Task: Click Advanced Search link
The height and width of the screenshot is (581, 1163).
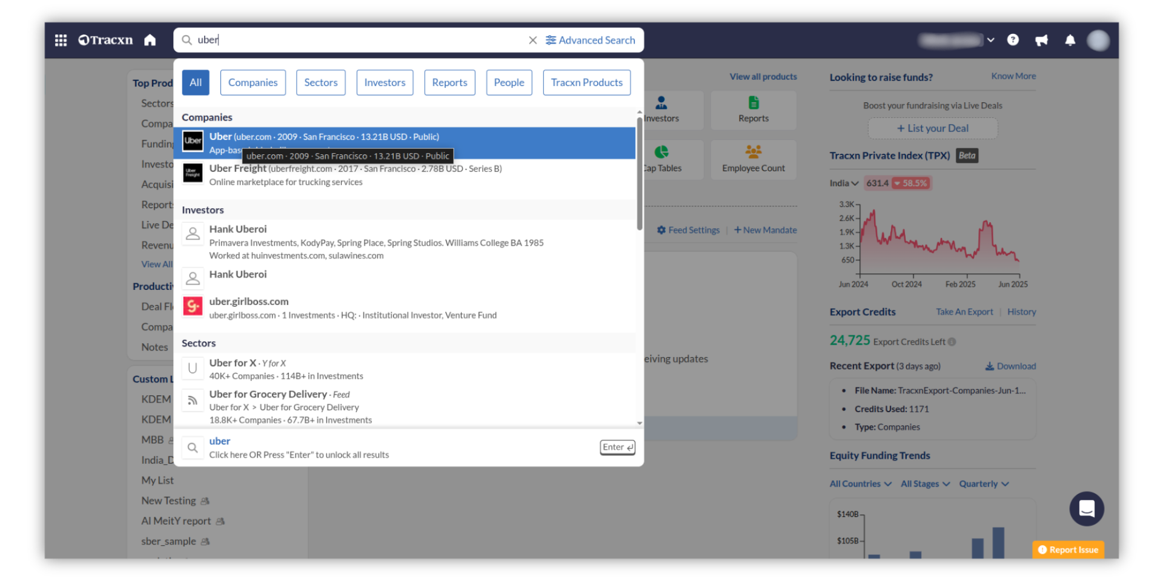Action: (591, 40)
